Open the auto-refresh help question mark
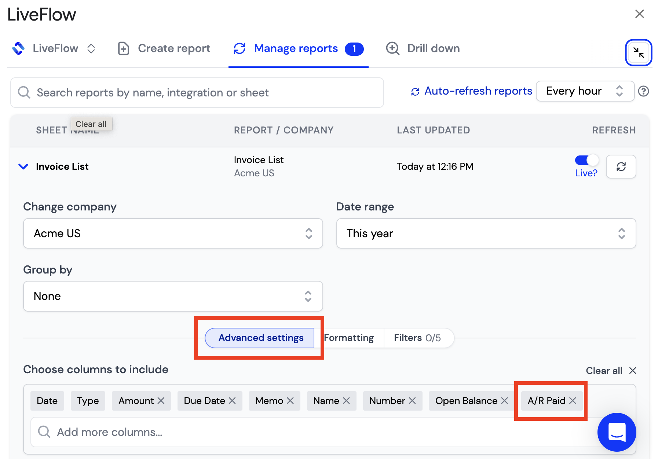Viewport: 658px width, 459px height. (x=644, y=91)
